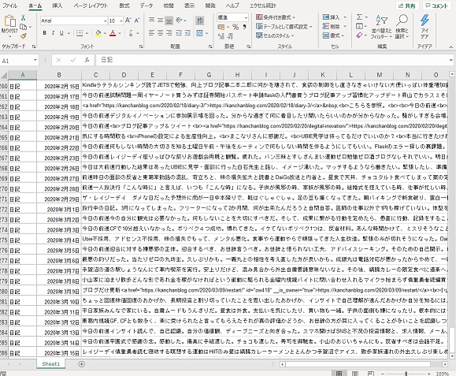456x376 pixels.
Task: Open the font size dropdown
Action: 120,20
